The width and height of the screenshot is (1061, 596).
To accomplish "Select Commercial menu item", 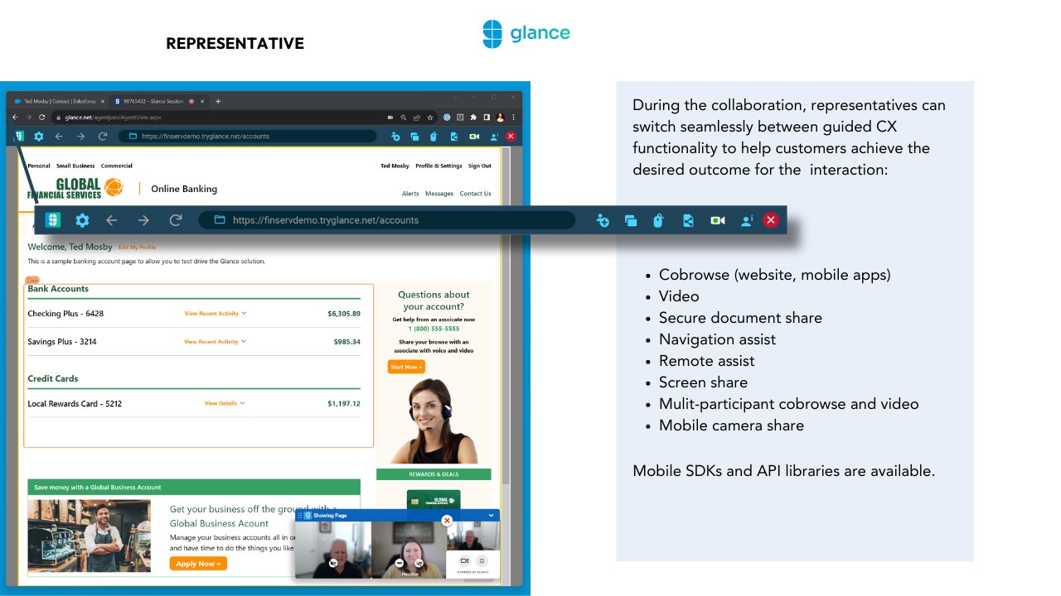I will (x=117, y=166).
